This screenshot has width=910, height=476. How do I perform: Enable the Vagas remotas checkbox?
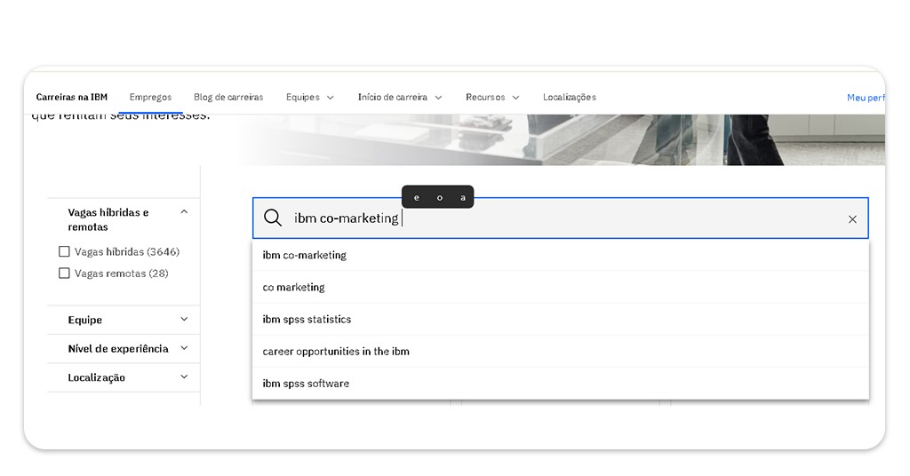(x=64, y=274)
